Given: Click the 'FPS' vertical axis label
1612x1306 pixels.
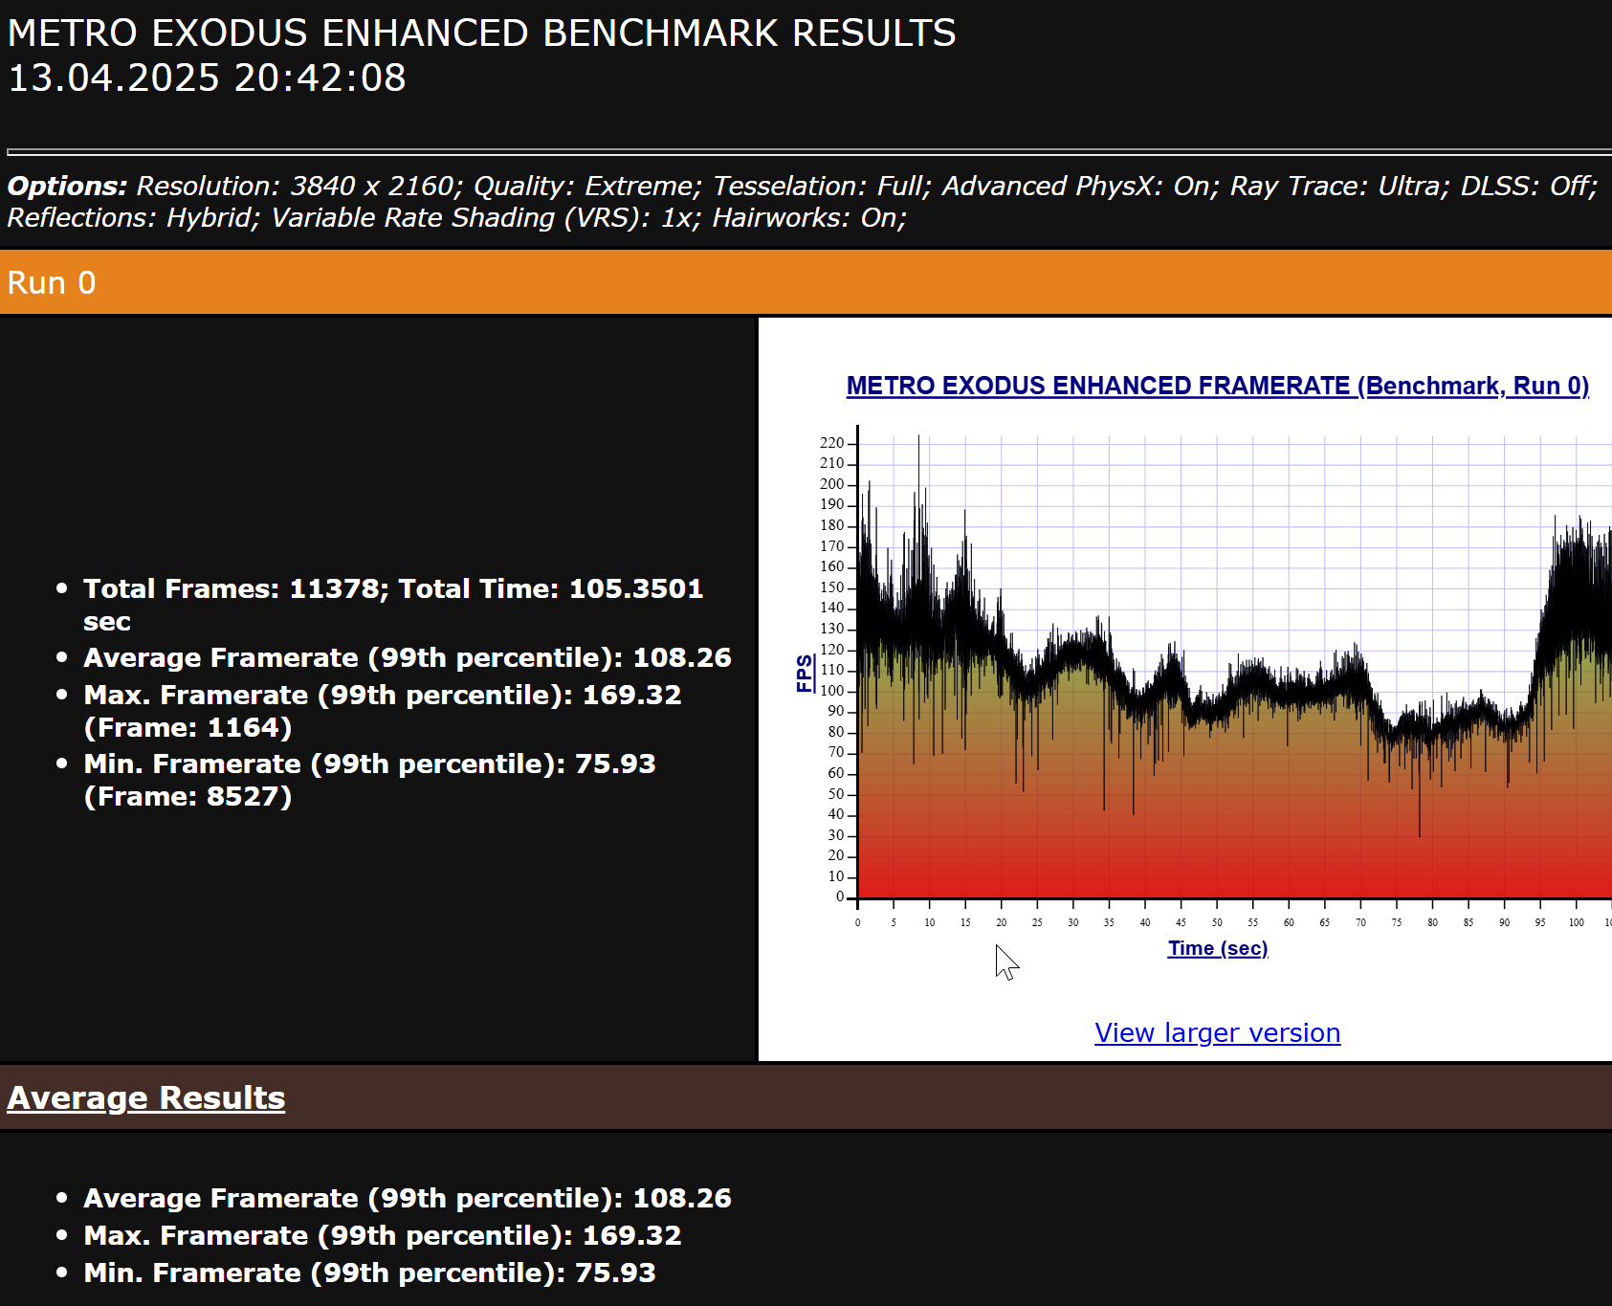Looking at the screenshot, I should click(x=805, y=673).
